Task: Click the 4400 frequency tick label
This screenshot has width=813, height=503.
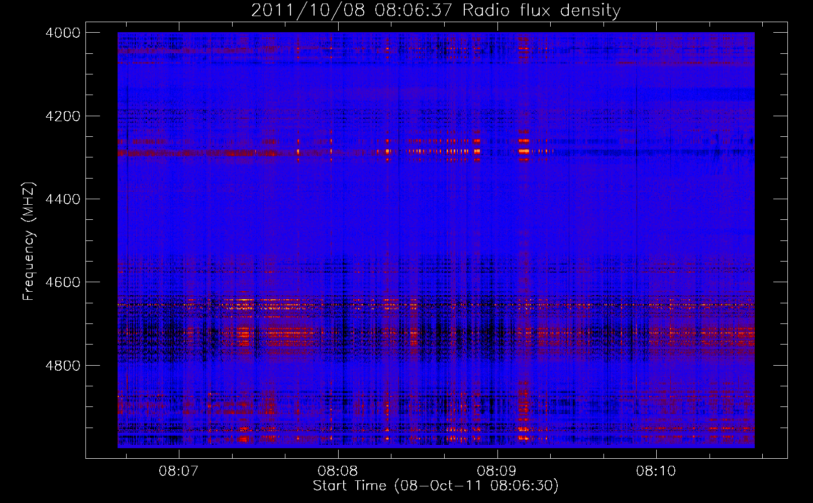Action: 63,199
